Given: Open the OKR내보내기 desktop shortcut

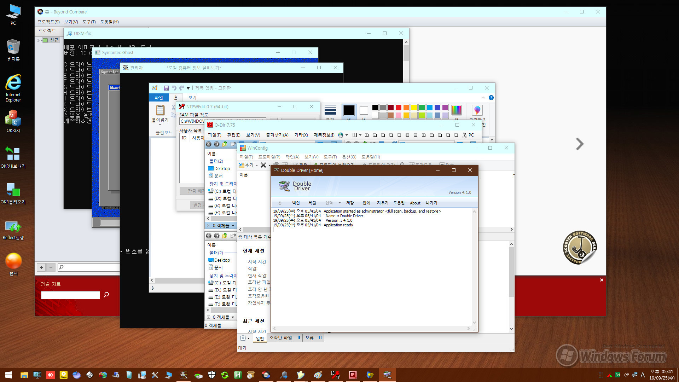Looking at the screenshot, I should [13, 157].
